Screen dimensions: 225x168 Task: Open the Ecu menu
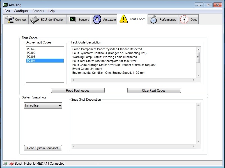tap(7, 11)
